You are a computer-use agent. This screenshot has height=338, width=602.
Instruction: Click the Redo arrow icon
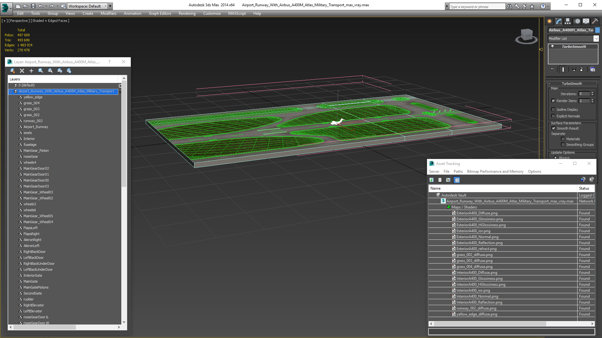pyautogui.click(x=51, y=6)
